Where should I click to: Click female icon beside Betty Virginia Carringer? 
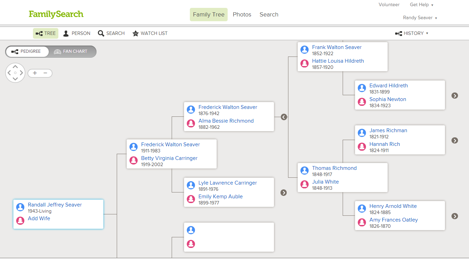click(134, 160)
